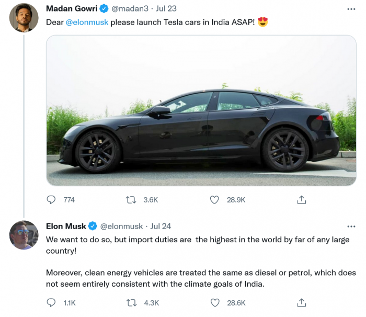This screenshot has width=366, height=317.
Task: Open the black Tesla car image
Action: (201, 110)
